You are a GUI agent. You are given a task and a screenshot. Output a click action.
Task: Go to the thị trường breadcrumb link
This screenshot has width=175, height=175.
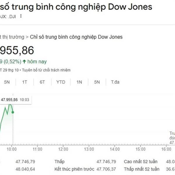12,37
